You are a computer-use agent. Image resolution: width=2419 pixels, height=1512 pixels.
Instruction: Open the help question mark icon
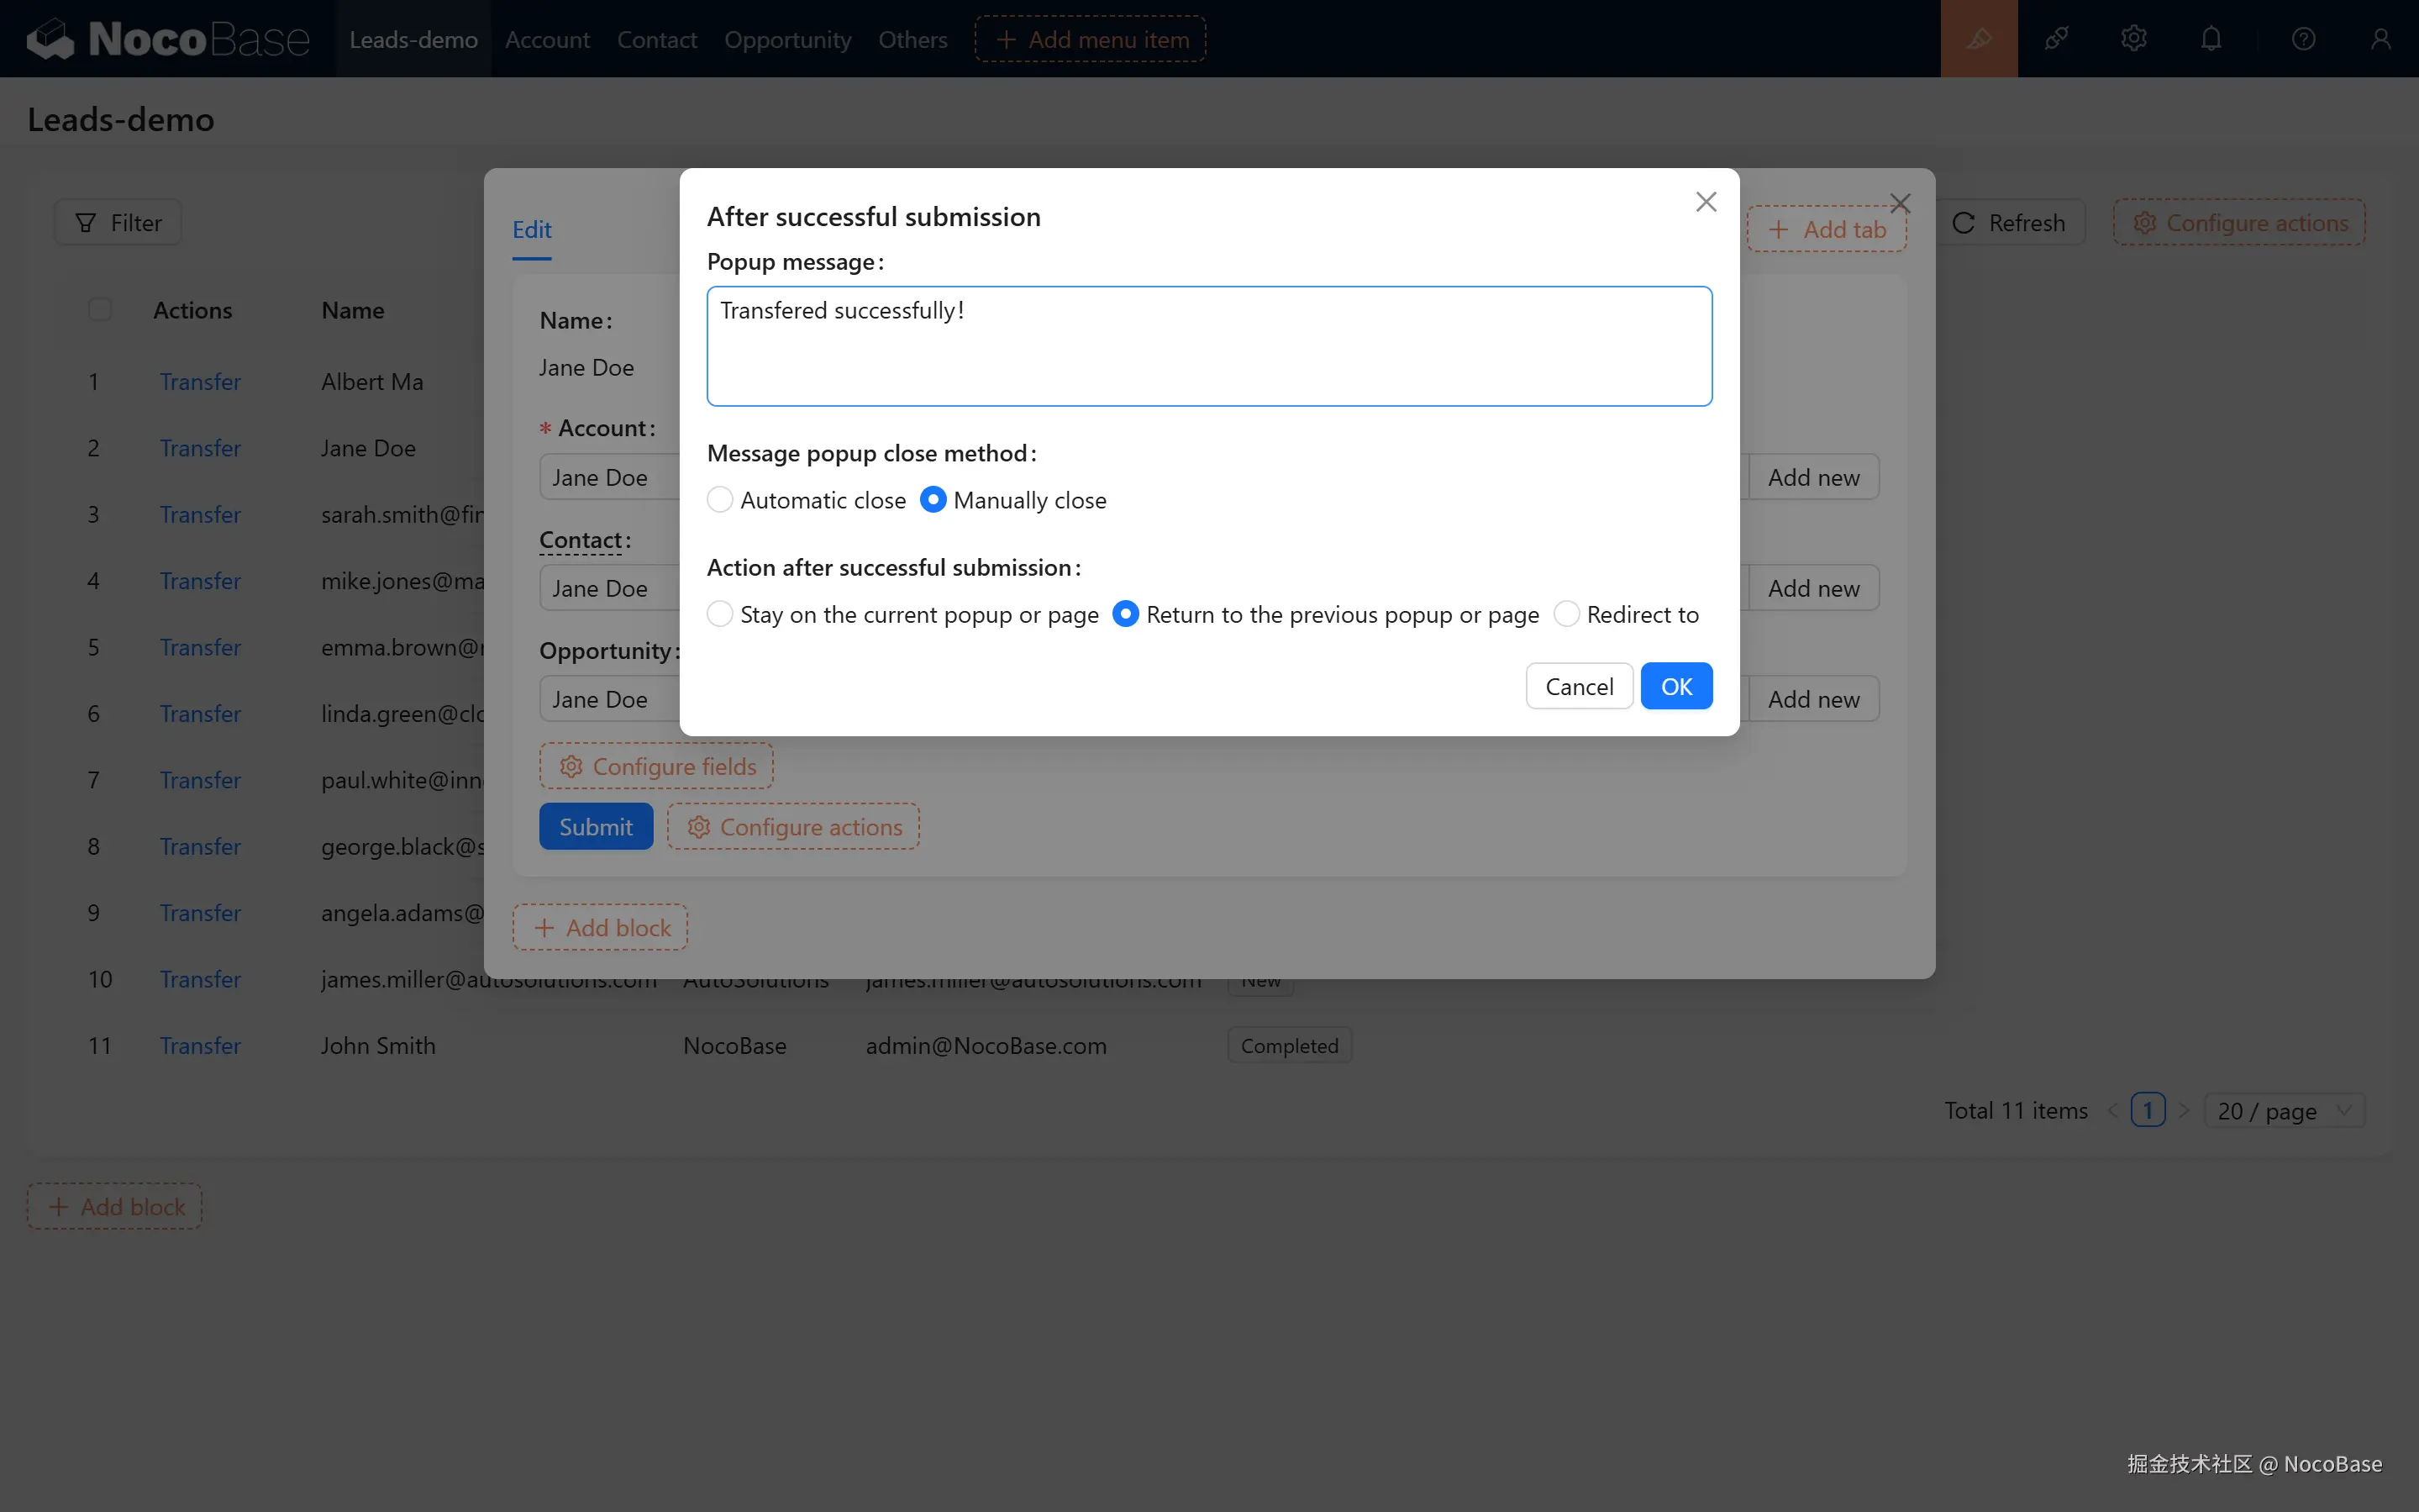tap(2303, 39)
